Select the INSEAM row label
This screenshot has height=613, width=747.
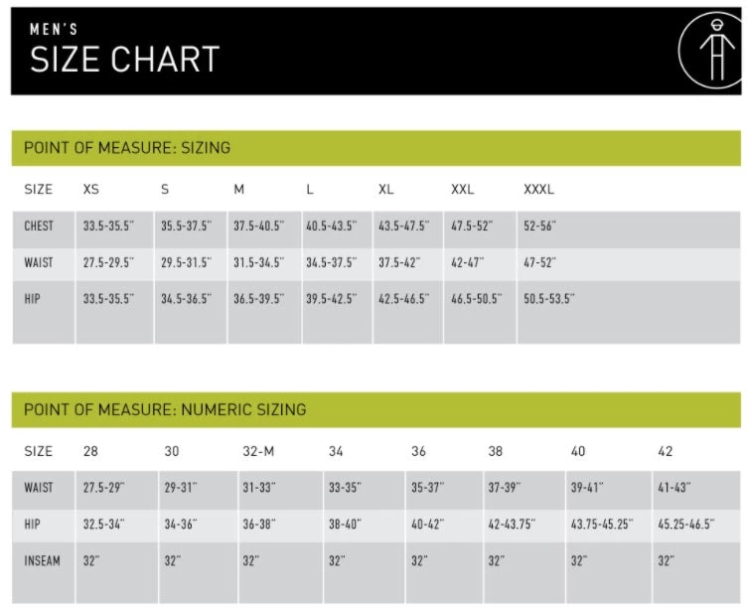coord(42,560)
